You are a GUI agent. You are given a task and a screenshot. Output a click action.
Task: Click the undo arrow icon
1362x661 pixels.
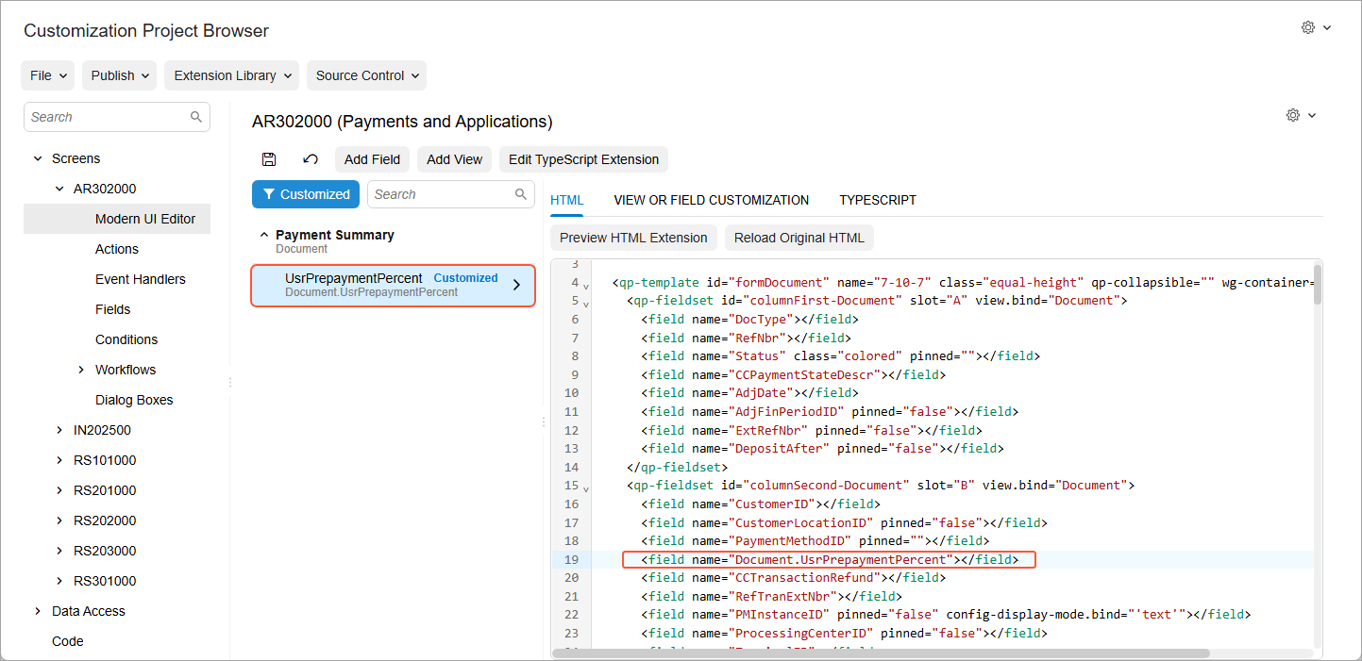(x=311, y=159)
